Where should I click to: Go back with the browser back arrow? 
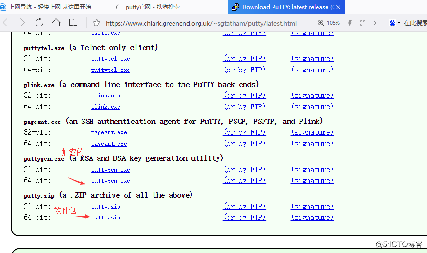click(5, 23)
